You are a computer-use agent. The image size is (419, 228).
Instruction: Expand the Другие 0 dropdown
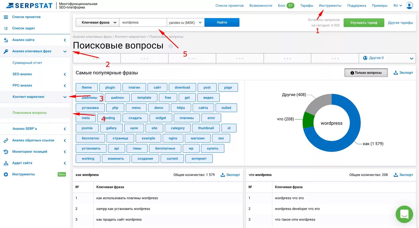click(x=387, y=58)
